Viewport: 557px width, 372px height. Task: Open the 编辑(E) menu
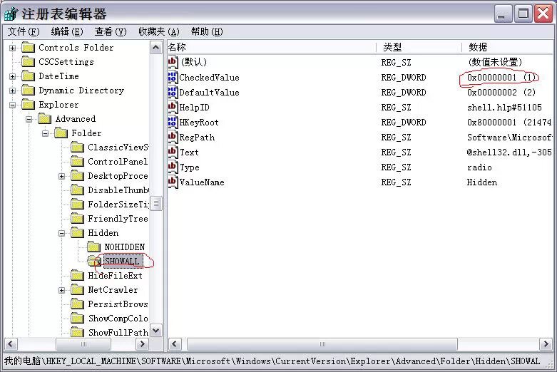pos(67,31)
